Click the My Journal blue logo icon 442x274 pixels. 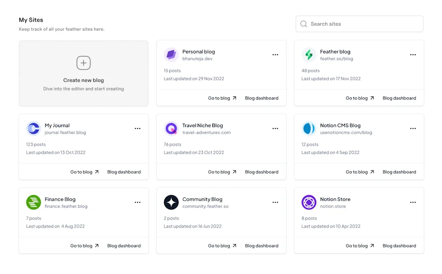coord(33,128)
